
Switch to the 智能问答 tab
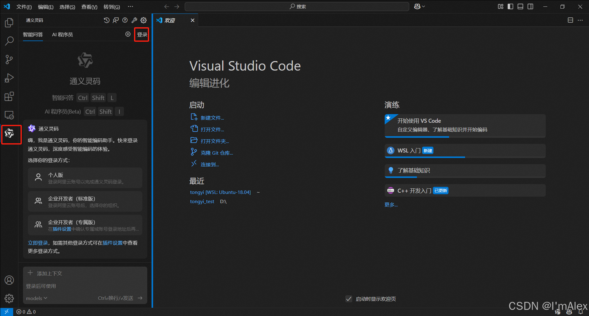click(33, 34)
